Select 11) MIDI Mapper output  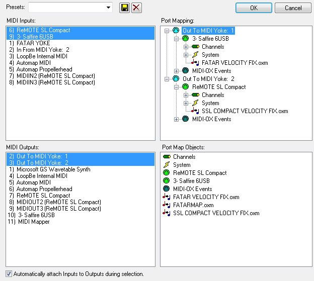(81, 222)
